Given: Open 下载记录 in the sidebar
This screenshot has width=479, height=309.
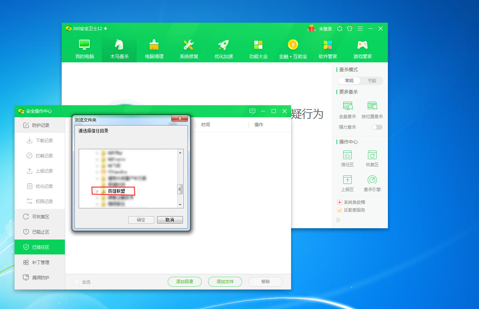Looking at the screenshot, I should point(40,140).
